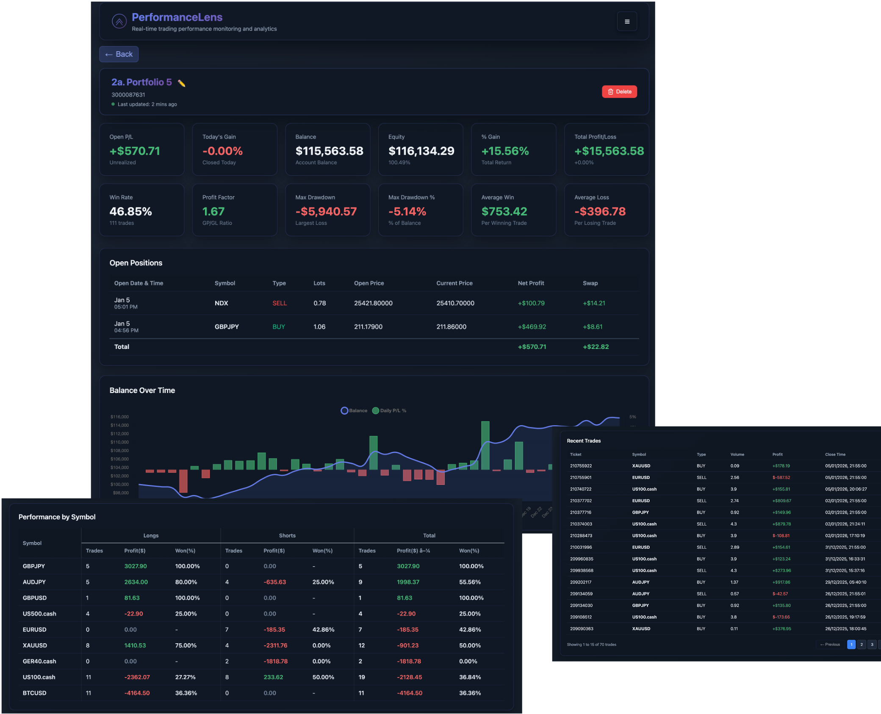This screenshot has width=881, height=714.
Task: Click the Balance legend circle on the chart
Action: coord(344,410)
